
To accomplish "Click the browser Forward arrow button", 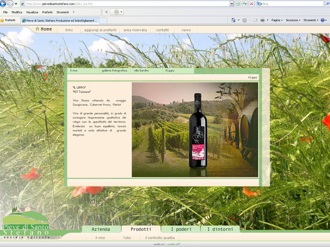I will click(10, 4).
